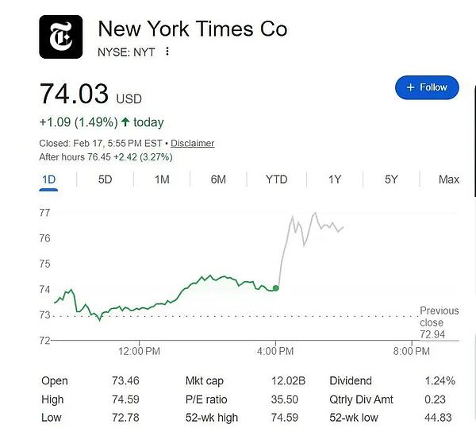
Task: Switch chart to 1M range
Action: tap(162, 179)
